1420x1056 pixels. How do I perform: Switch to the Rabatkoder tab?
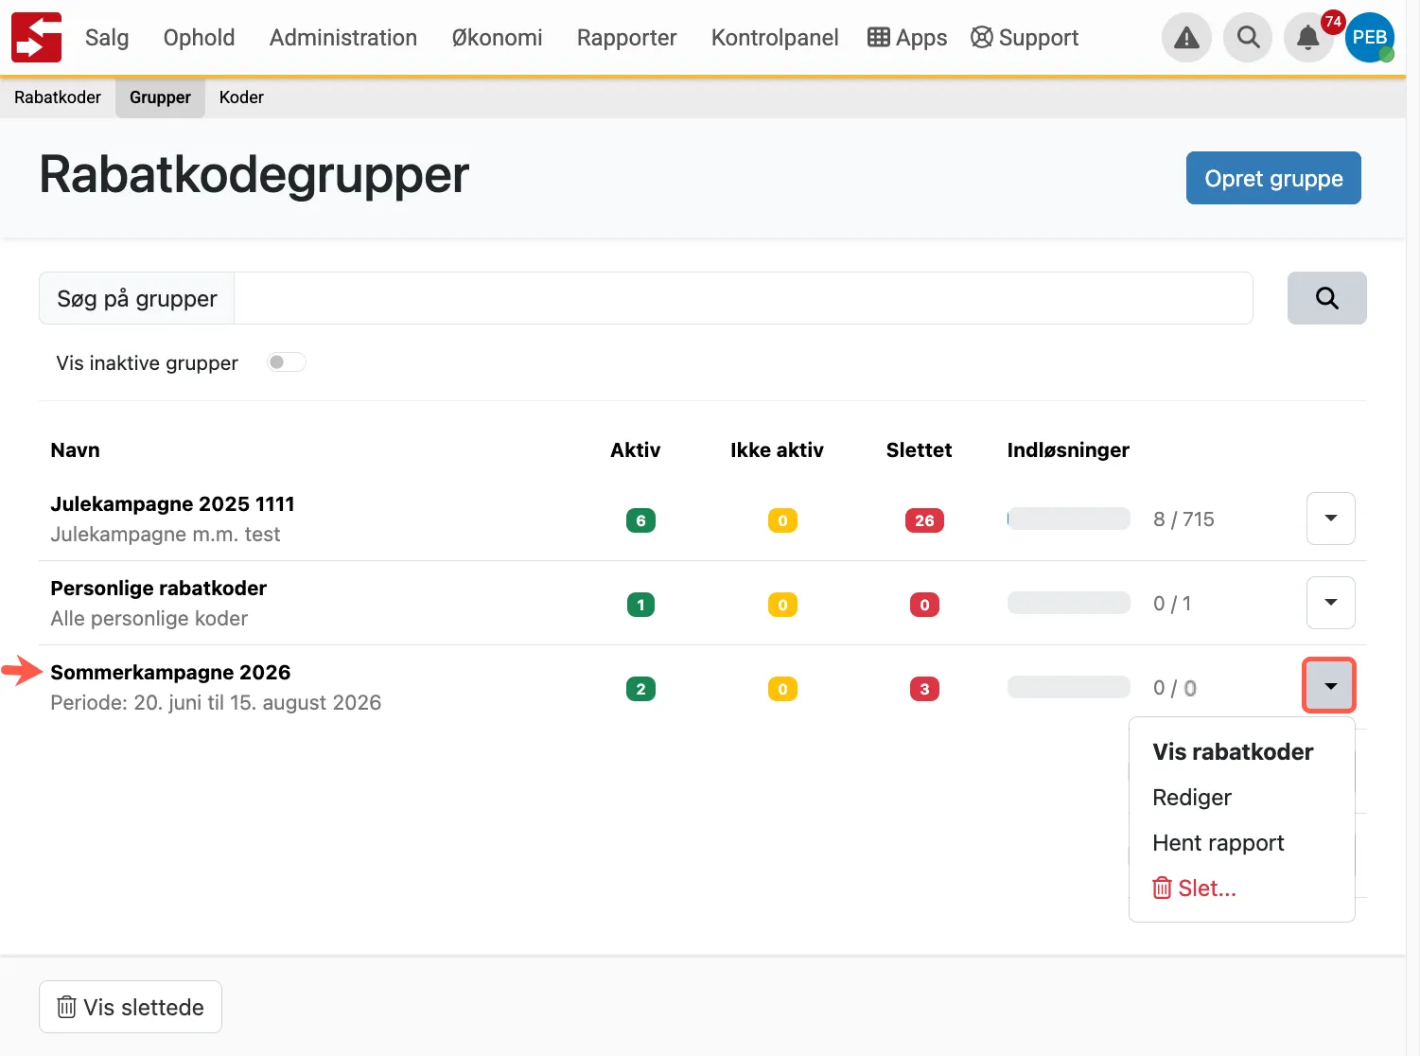[58, 97]
